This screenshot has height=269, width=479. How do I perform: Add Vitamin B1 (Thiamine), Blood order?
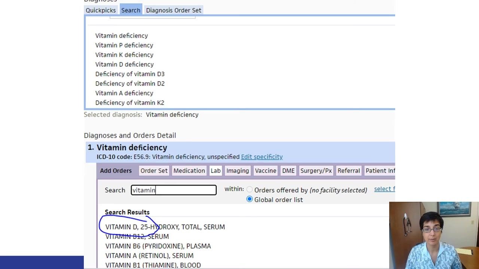pos(153,265)
